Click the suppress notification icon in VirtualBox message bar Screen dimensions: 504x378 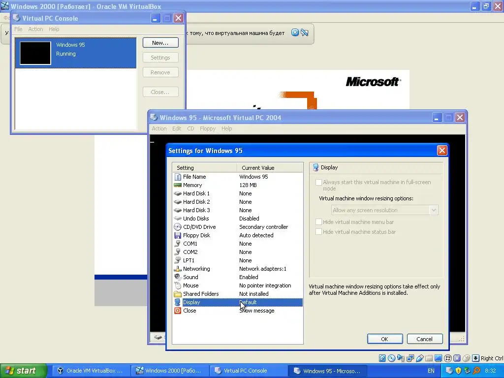coord(304,32)
